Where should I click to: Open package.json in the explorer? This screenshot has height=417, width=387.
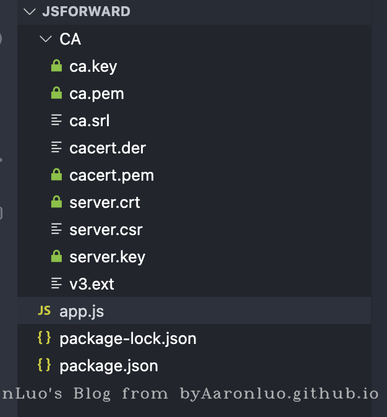point(109,366)
